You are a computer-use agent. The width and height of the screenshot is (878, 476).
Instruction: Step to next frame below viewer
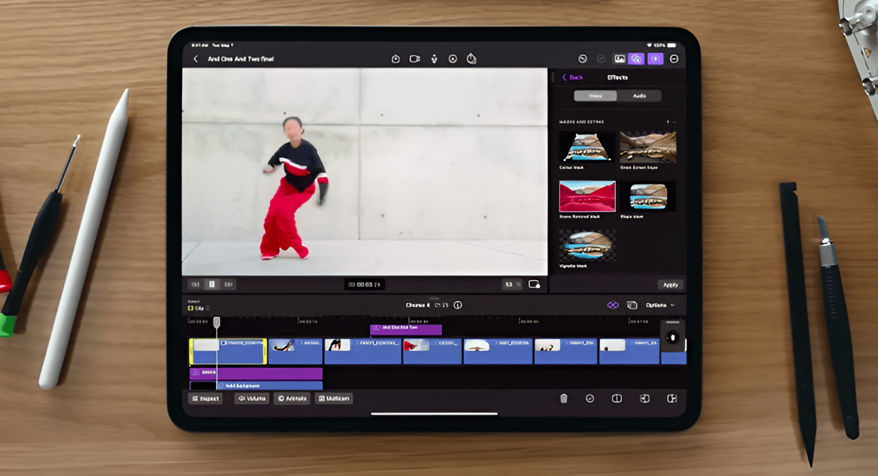229,284
